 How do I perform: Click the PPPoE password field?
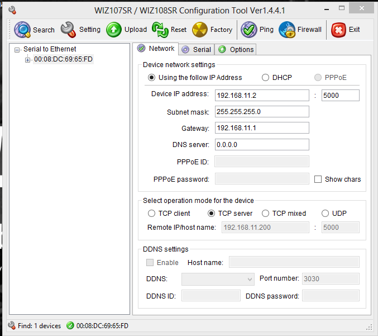coord(262,178)
